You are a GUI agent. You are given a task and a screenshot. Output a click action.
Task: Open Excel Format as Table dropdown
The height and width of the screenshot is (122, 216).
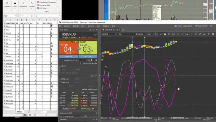pyautogui.click(x=44, y=5)
